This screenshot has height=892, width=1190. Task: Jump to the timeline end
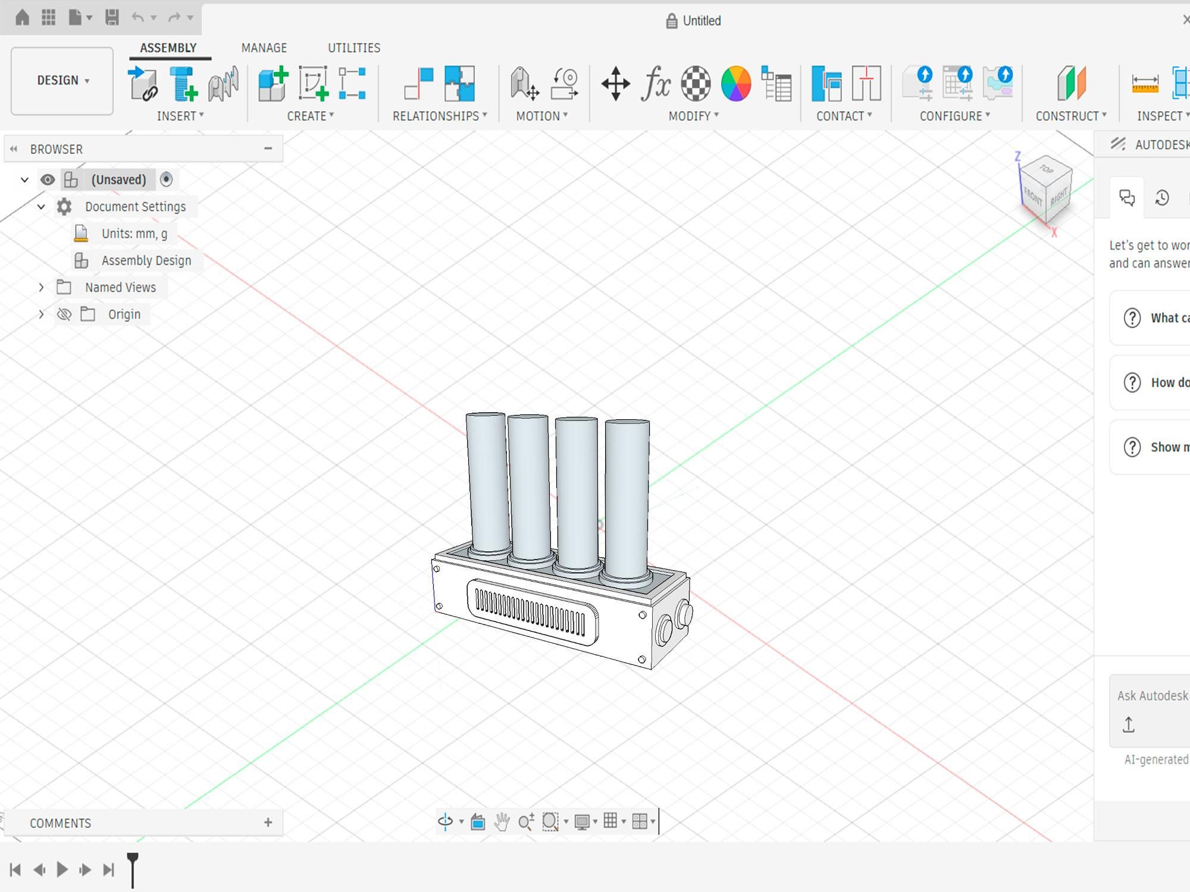pos(108,870)
